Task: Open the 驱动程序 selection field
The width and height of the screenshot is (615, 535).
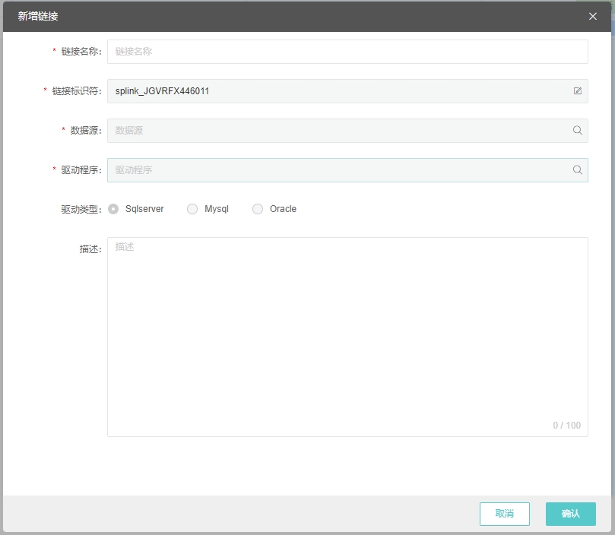Action: pos(347,170)
